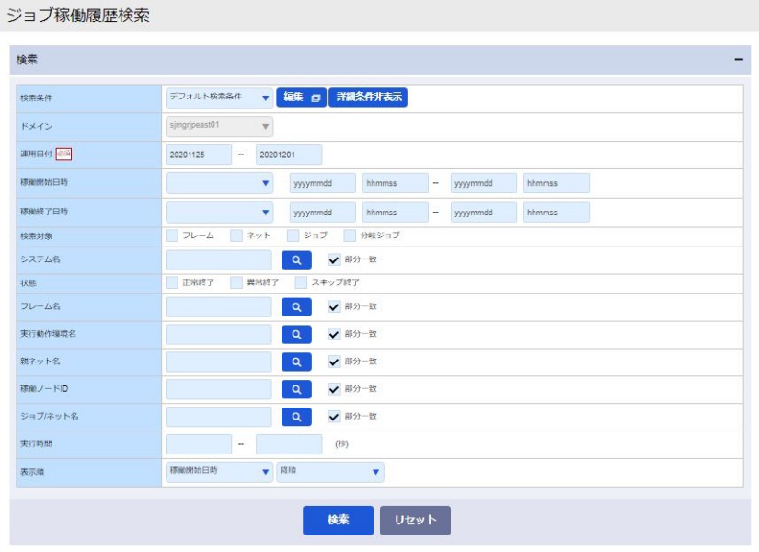Check the フレーム search target checkbox
This screenshot has width=759, height=552.
click(x=172, y=236)
